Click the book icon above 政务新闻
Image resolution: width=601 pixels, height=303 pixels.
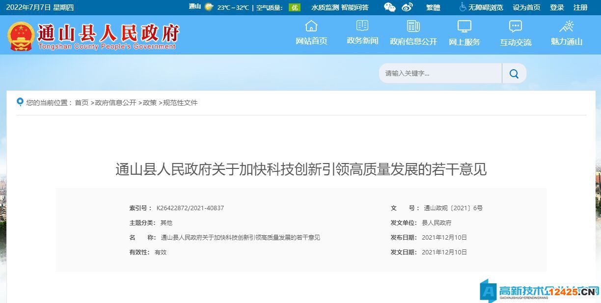pos(362,26)
